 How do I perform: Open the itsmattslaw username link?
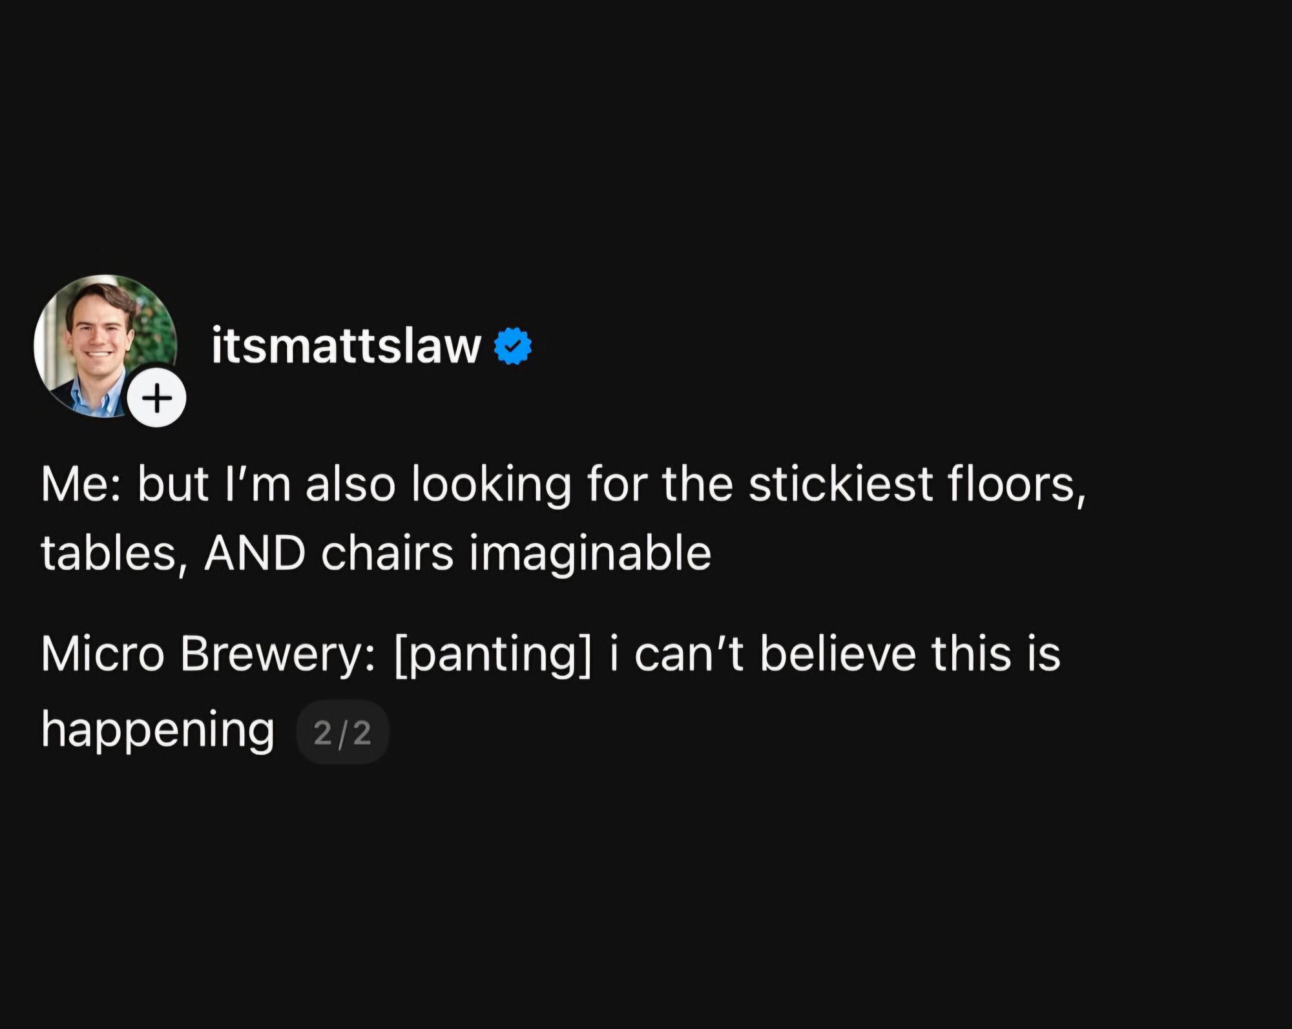(346, 347)
